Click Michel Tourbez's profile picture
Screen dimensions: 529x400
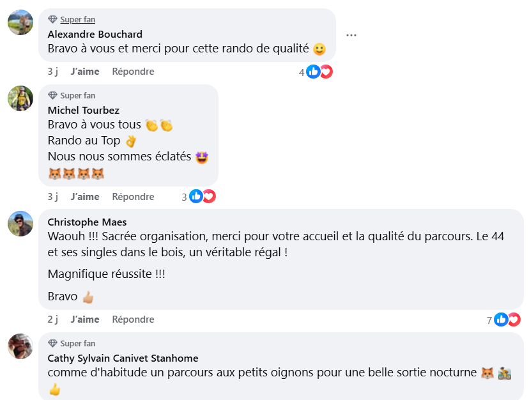(x=20, y=98)
